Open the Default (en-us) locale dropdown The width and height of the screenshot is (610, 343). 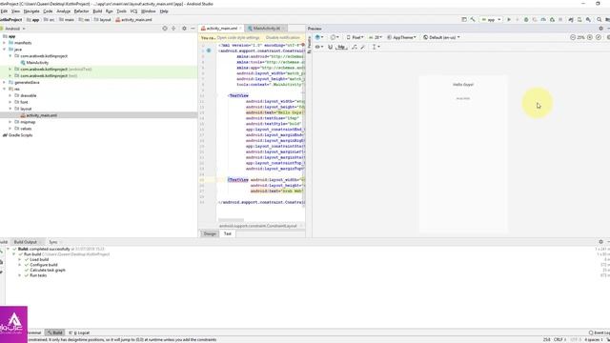(441, 37)
